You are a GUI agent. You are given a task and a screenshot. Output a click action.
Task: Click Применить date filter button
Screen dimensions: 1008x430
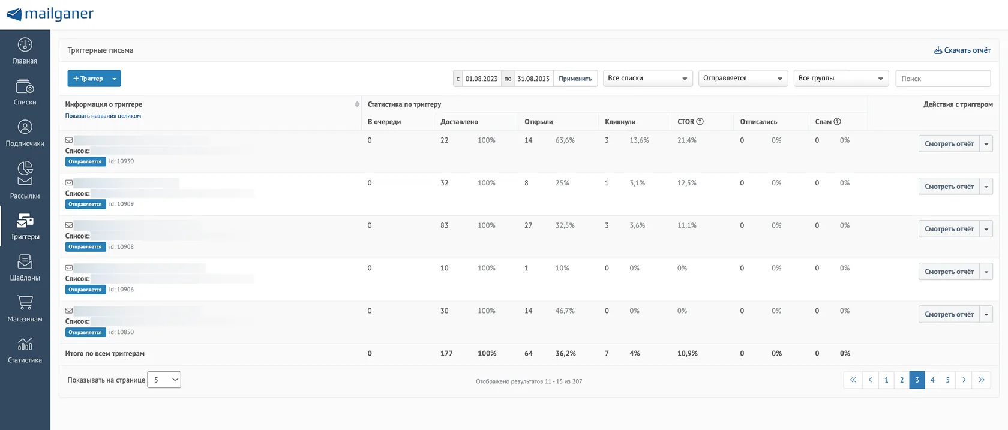[575, 79]
